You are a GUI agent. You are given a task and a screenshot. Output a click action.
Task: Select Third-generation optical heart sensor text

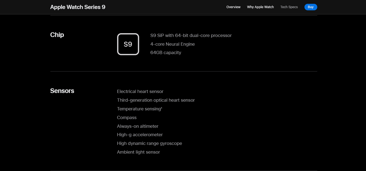(156, 100)
